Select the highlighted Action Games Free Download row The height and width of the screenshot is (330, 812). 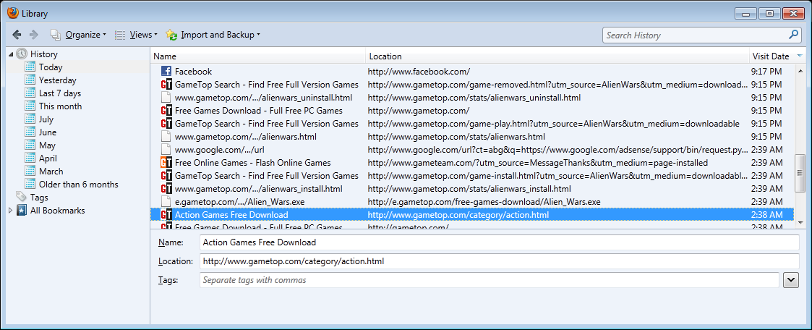[471, 214]
